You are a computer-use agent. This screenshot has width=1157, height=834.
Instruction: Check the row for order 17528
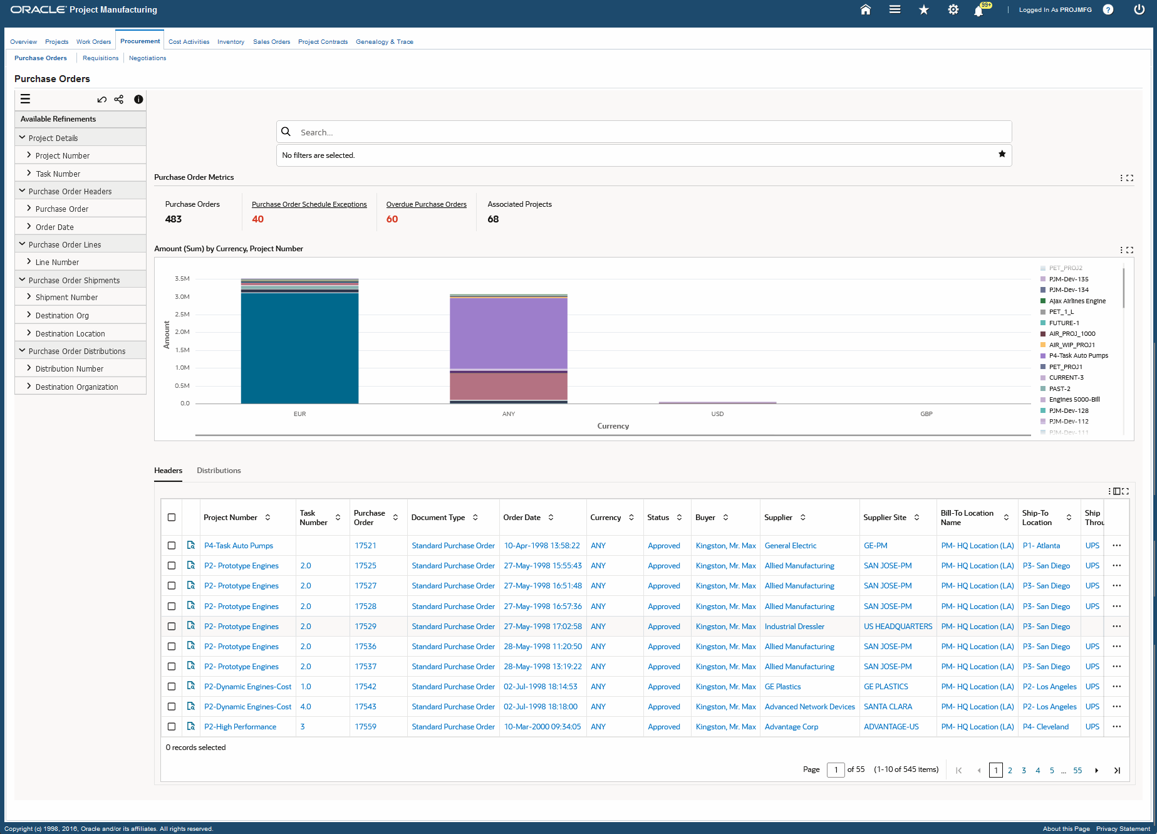point(172,606)
